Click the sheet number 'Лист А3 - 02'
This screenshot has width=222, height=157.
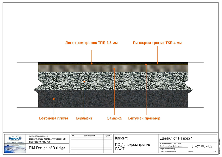(x=202, y=146)
